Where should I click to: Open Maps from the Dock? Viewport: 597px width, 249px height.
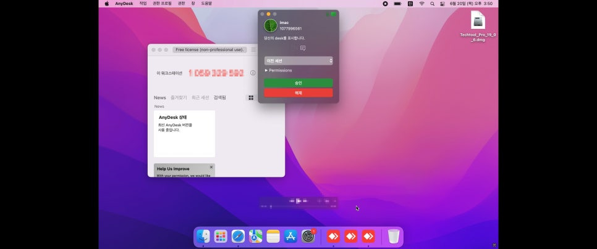tap(255, 237)
